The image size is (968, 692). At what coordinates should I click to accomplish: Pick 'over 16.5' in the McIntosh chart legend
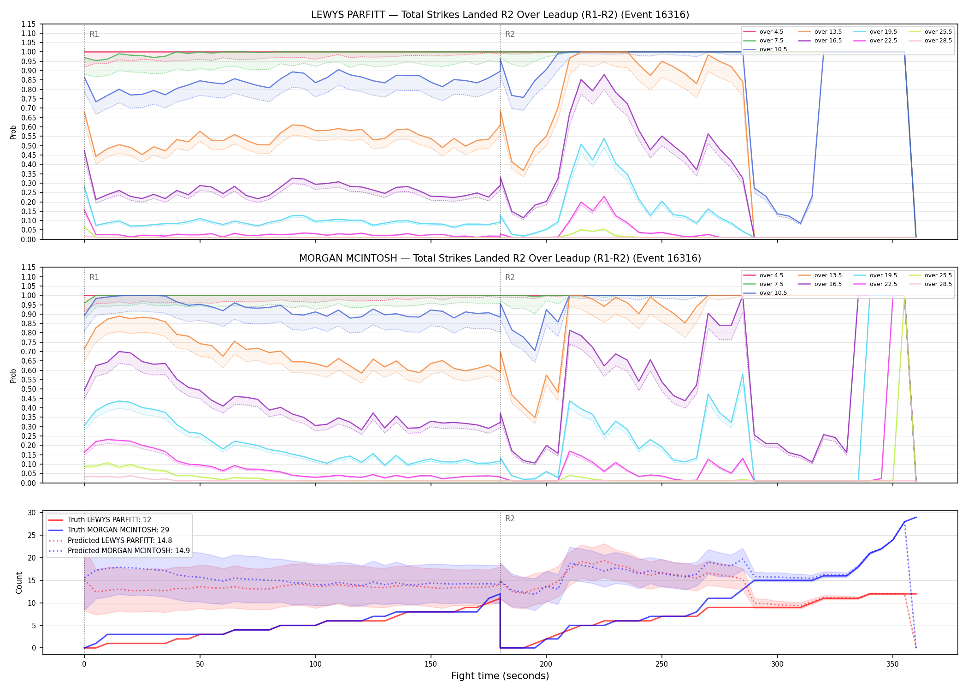820,284
